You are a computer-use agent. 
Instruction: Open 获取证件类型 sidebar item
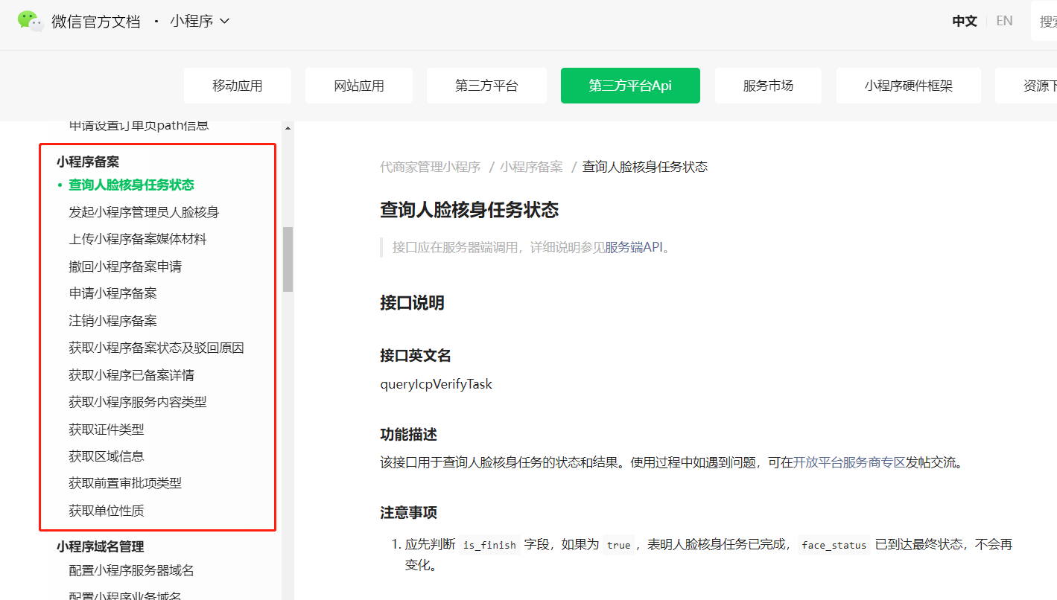107,430
